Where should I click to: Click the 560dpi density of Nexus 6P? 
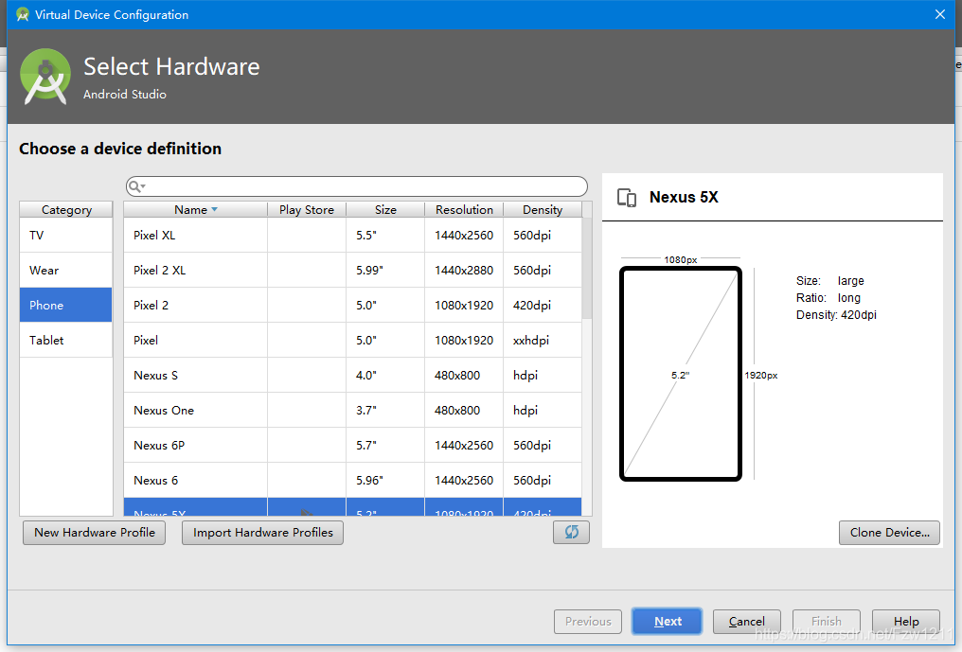click(543, 446)
